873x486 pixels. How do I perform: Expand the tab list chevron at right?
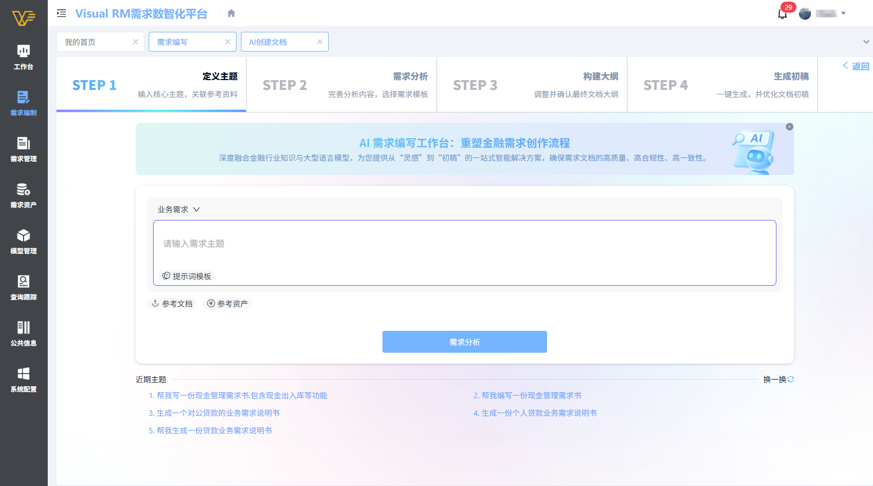tap(866, 42)
